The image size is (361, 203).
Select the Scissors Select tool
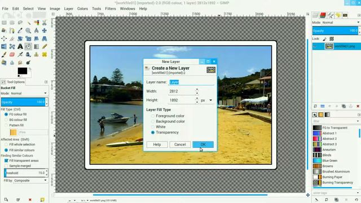[45, 23]
